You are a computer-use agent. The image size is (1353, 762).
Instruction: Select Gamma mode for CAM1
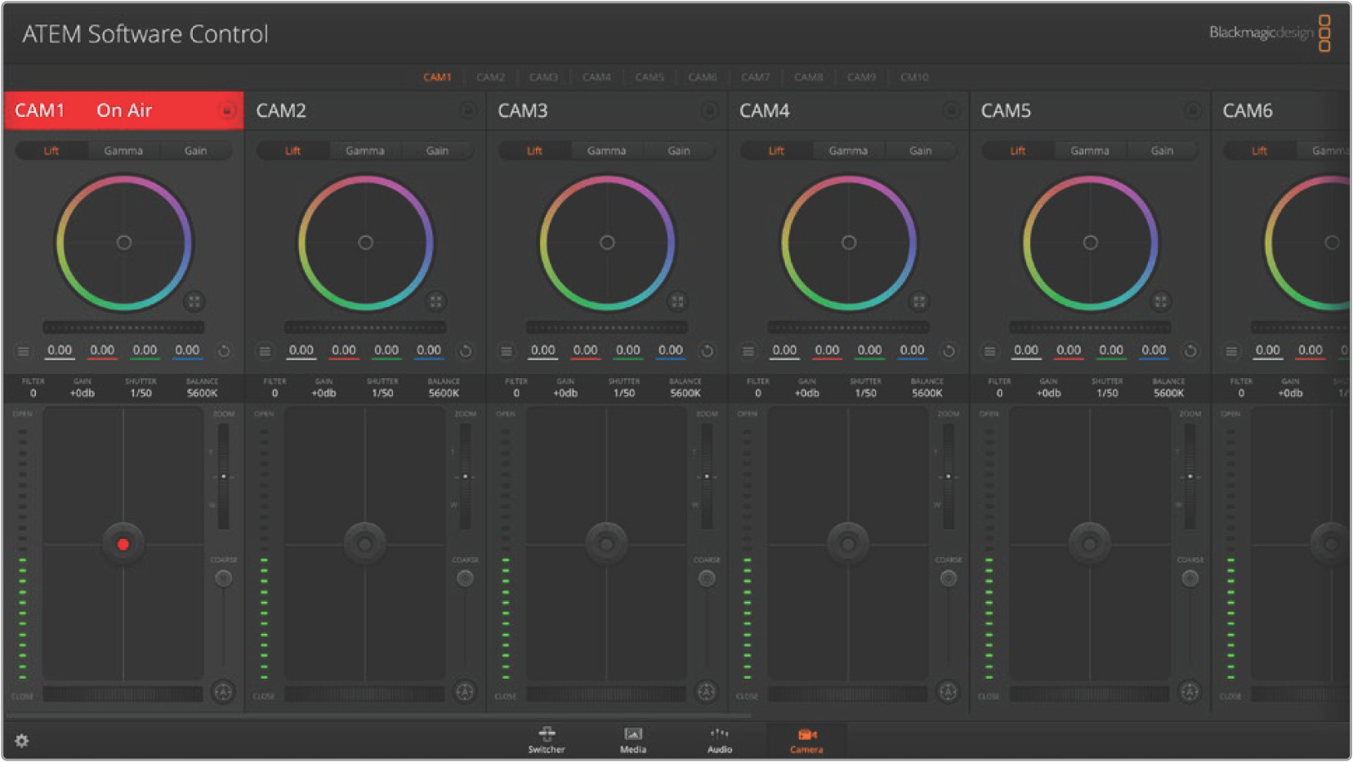point(123,150)
